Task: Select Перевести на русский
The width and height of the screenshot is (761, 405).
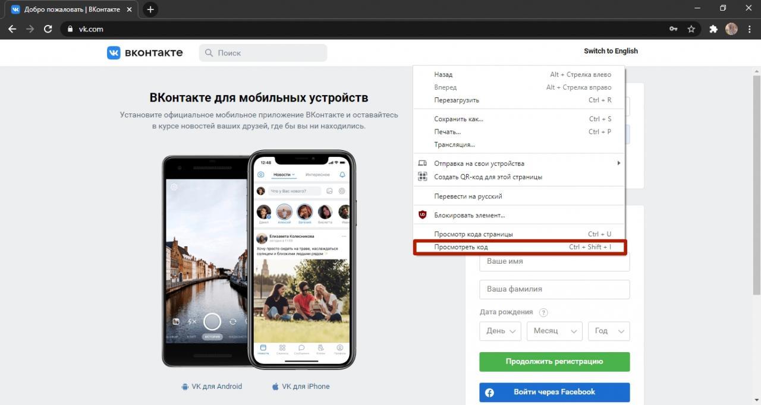Action: [x=519, y=196]
